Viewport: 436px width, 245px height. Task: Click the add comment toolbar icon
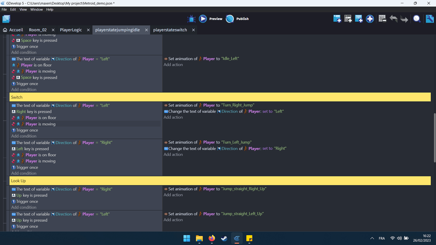tap(359, 19)
